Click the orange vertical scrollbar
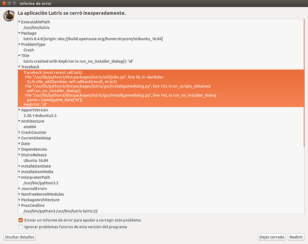Image resolution: width=308 pixels, height=244 pixels. (304, 83)
